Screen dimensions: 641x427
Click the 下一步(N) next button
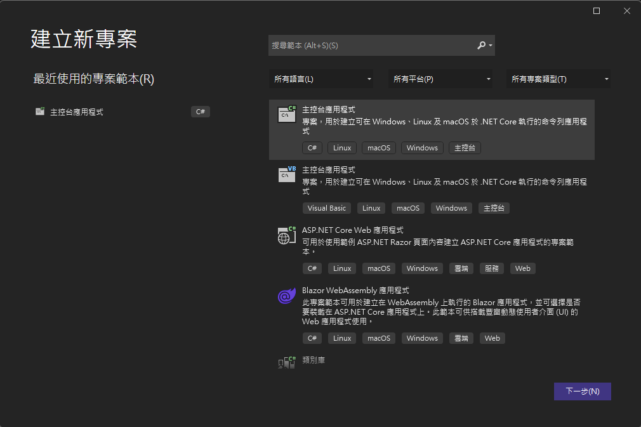(x=583, y=391)
